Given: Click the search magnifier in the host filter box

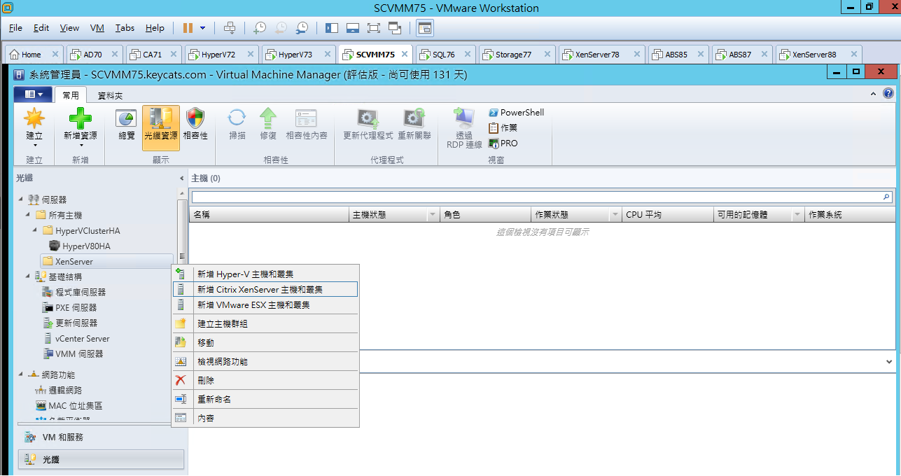Looking at the screenshot, I should tap(886, 197).
